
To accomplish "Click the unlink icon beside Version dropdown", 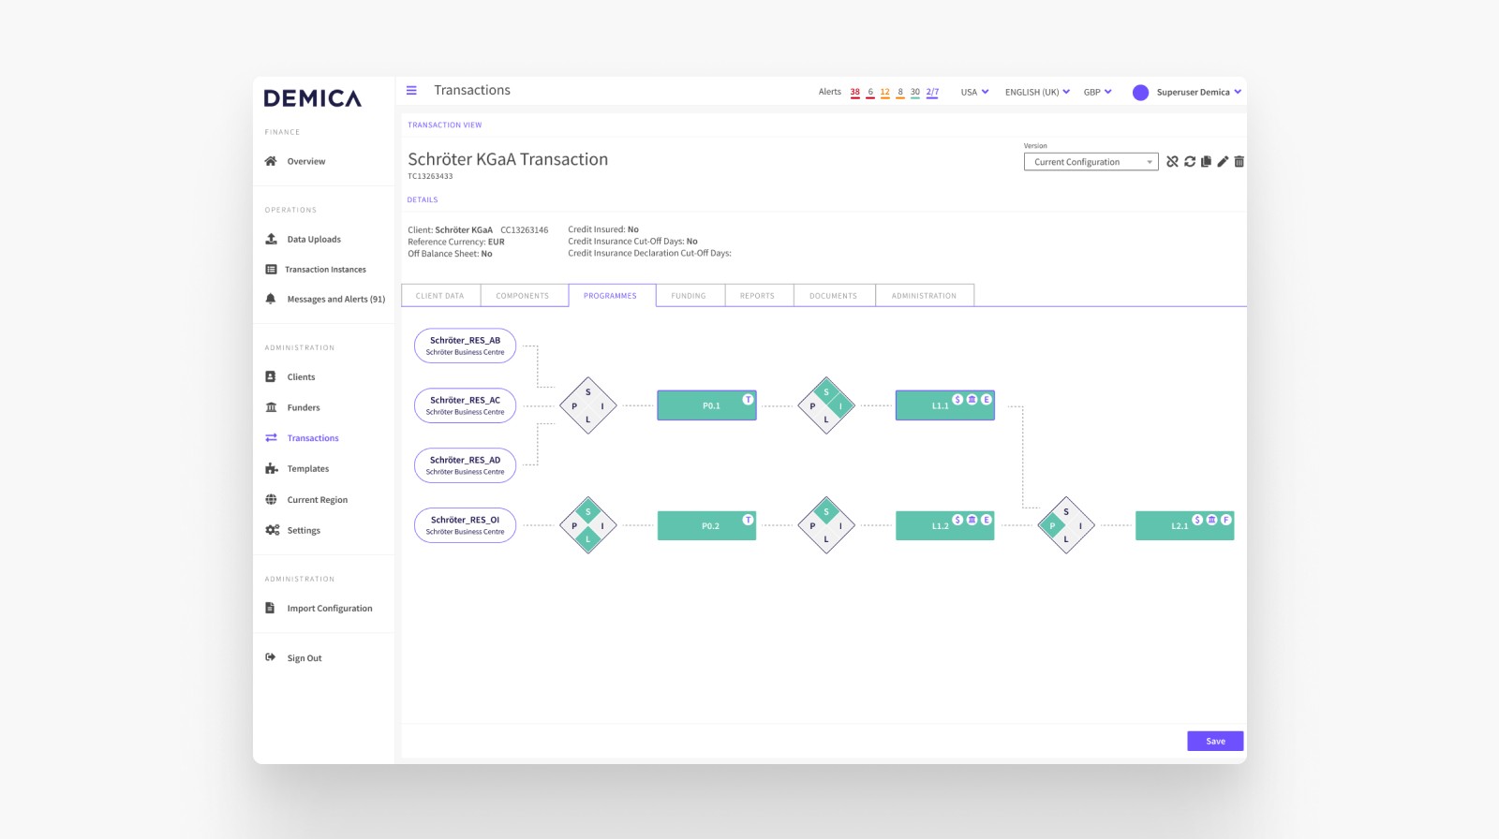I will click(x=1172, y=162).
